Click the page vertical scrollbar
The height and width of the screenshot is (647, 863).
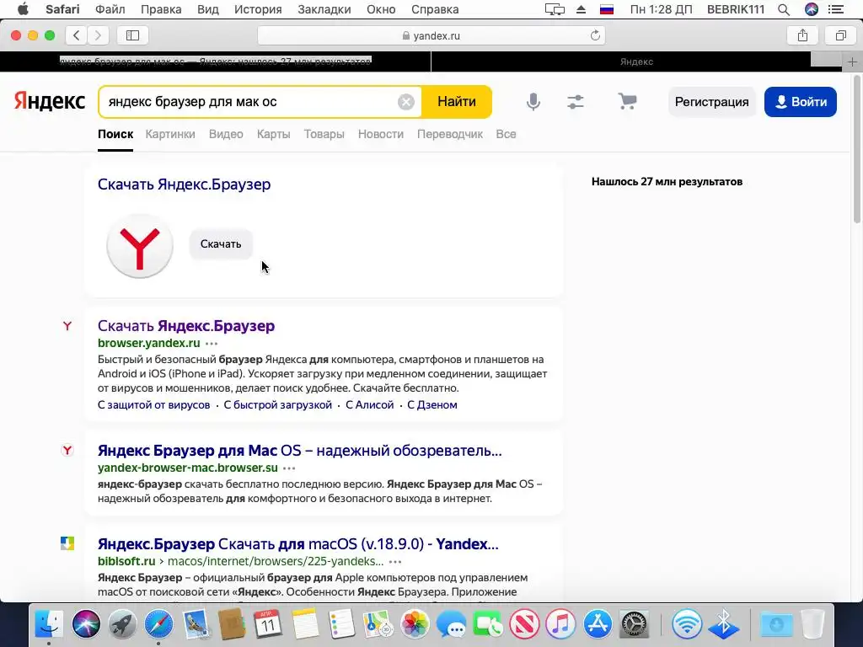(x=856, y=148)
